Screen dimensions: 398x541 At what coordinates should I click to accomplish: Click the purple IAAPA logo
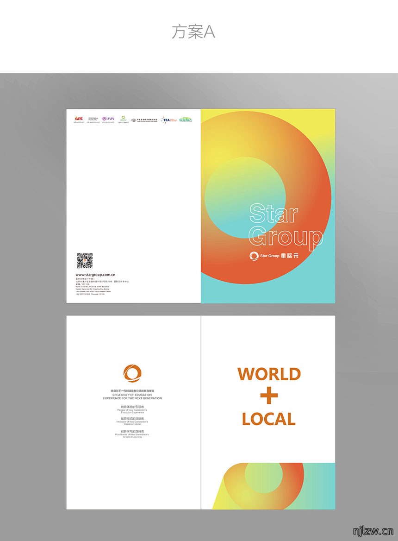click(x=108, y=119)
